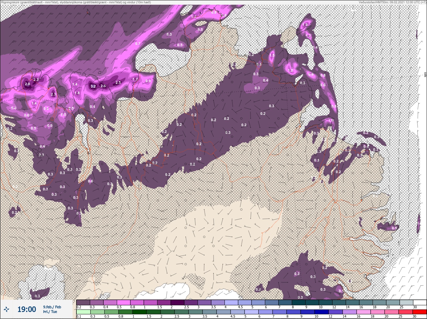The image size is (427, 319).
Task: Click the 1.9 precipitation value on the map
Action: point(305,25)
